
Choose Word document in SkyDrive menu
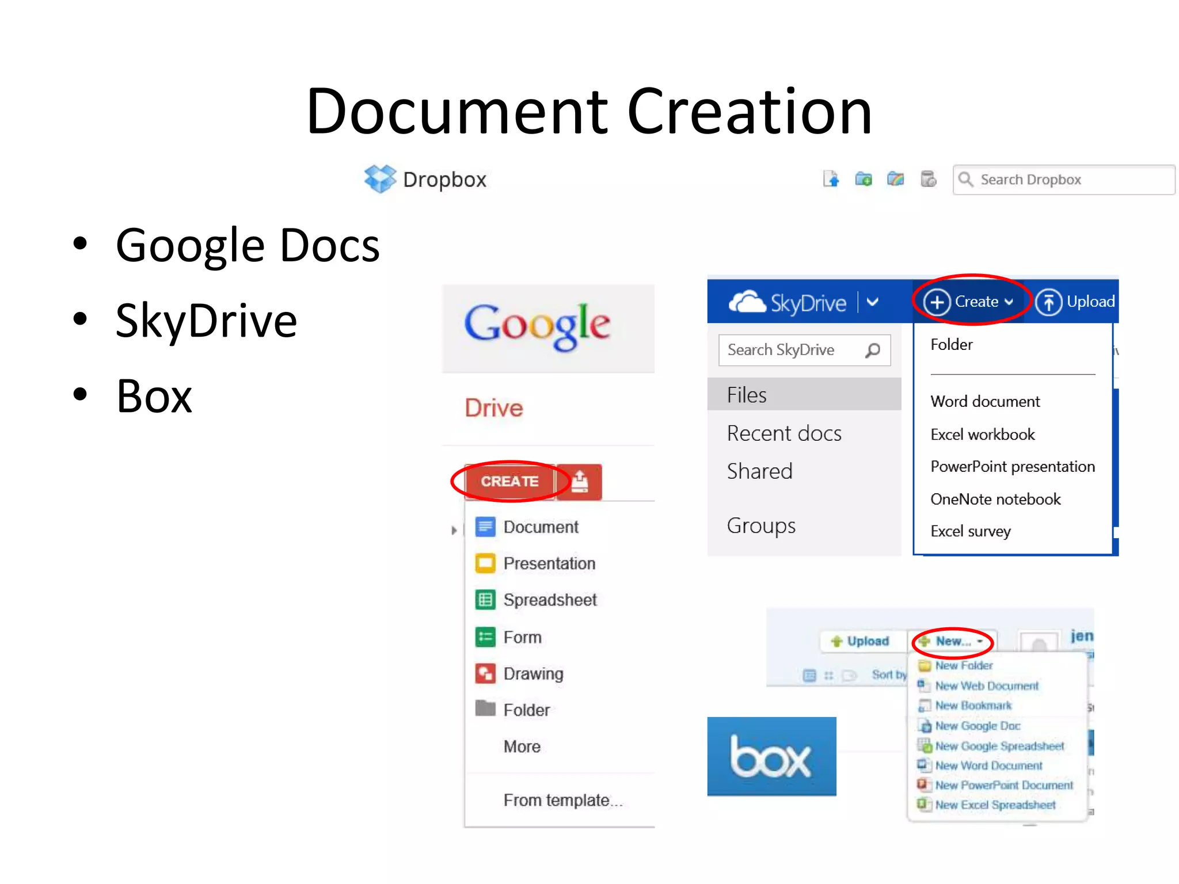[x=985, y=401]
